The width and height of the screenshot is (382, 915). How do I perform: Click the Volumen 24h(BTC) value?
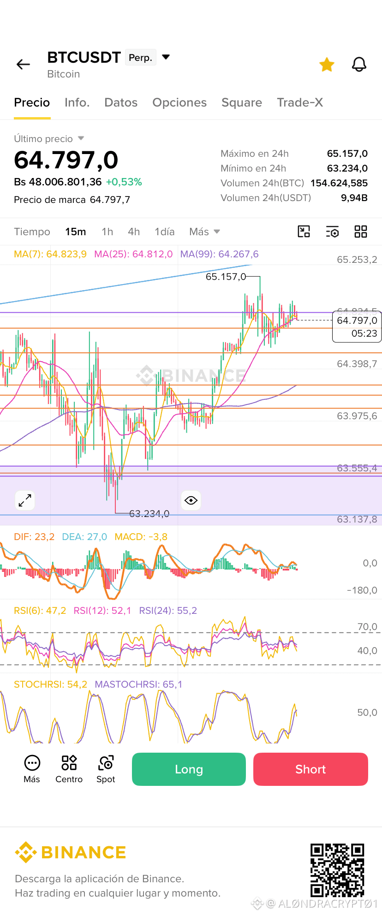tap(339, 183)
